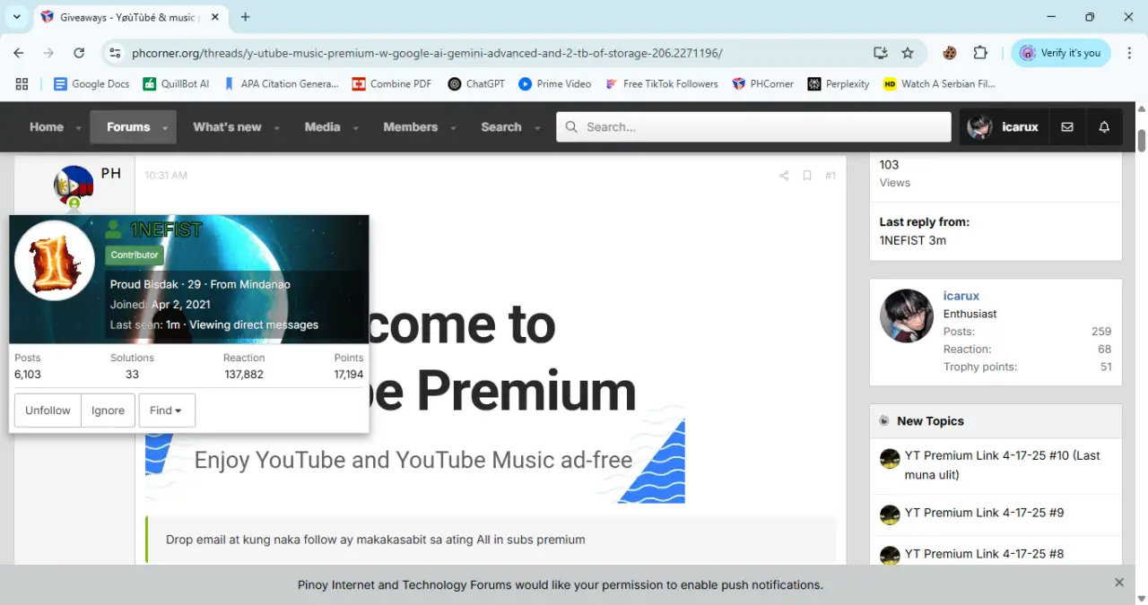The width and height of the screenshot is (1148, 605).
Task: Open the Search navigation item
Action: click(500, 127)
